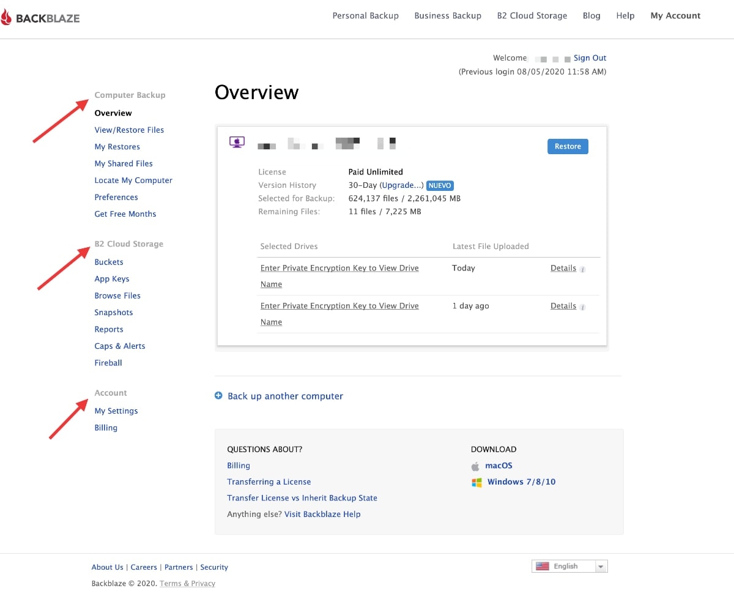Download Windows 7/8/10 client
This screenshot has height=610, width=734.
coord(522,482)
